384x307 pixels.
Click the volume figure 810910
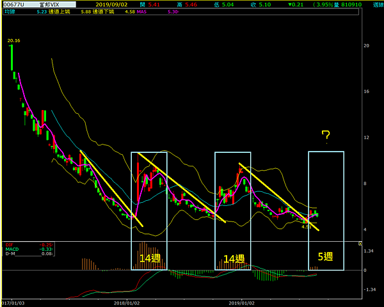tap(351, 4)
